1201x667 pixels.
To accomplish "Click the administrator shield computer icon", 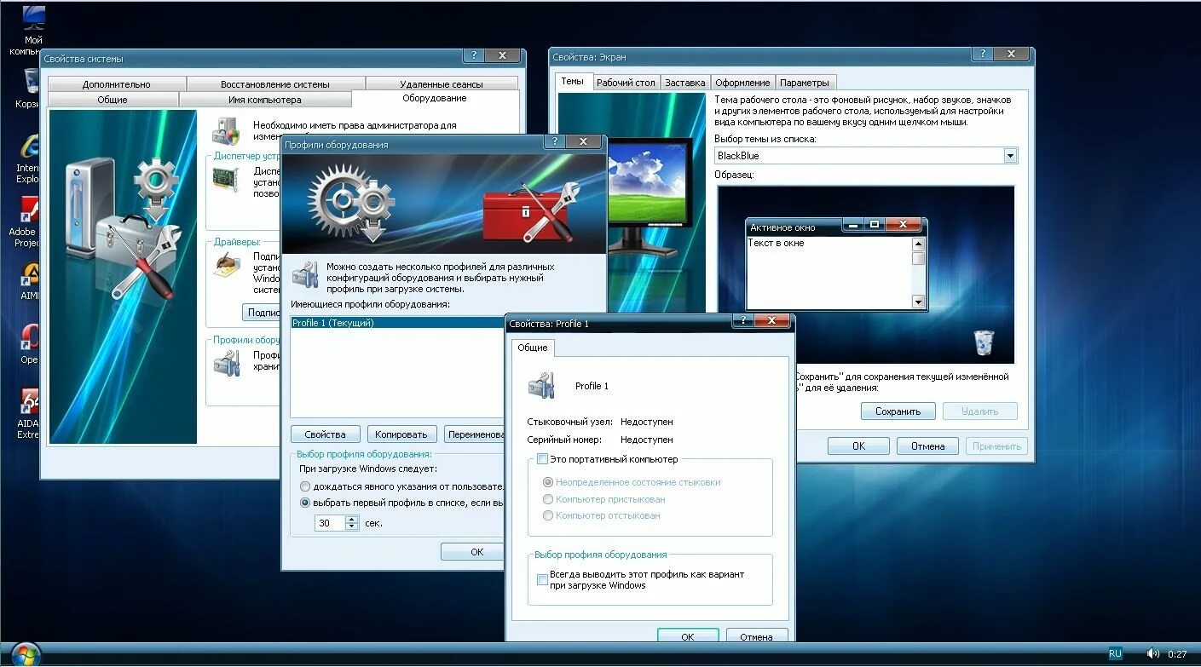I will pos(225,130).
